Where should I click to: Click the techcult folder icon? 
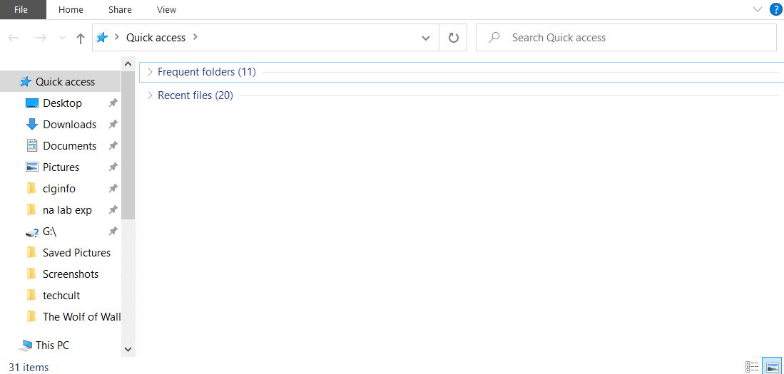point(31,296)
